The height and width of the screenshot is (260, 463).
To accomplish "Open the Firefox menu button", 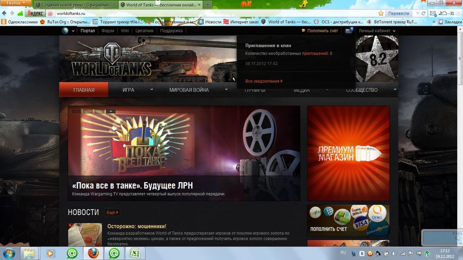I will pos(16,3).
